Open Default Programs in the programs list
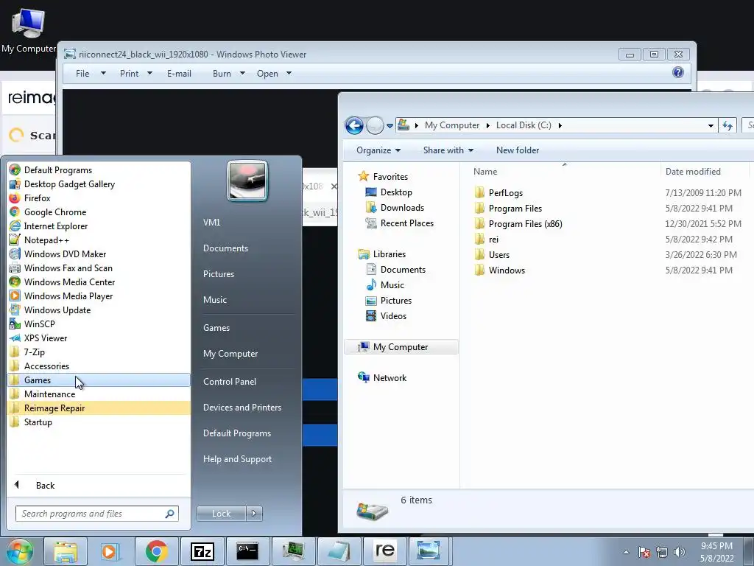Image resolution: width=754 pixels, height=566 pixels. tap(99, 170)
